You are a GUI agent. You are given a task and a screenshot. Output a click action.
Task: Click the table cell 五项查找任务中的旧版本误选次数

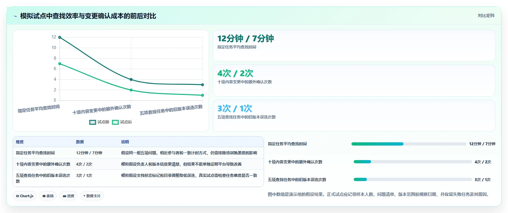pos(43,178)
